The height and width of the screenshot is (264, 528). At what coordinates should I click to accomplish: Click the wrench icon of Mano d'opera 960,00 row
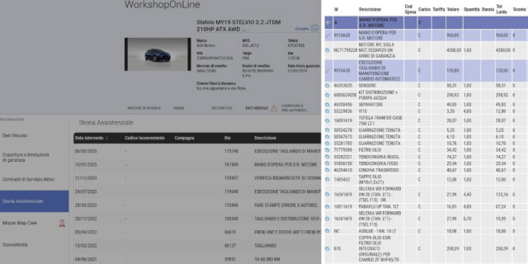click(x=328, y=35)
